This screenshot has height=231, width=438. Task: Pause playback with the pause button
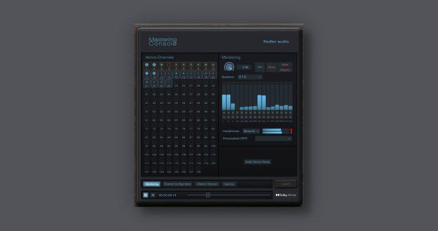click(146, 195)
